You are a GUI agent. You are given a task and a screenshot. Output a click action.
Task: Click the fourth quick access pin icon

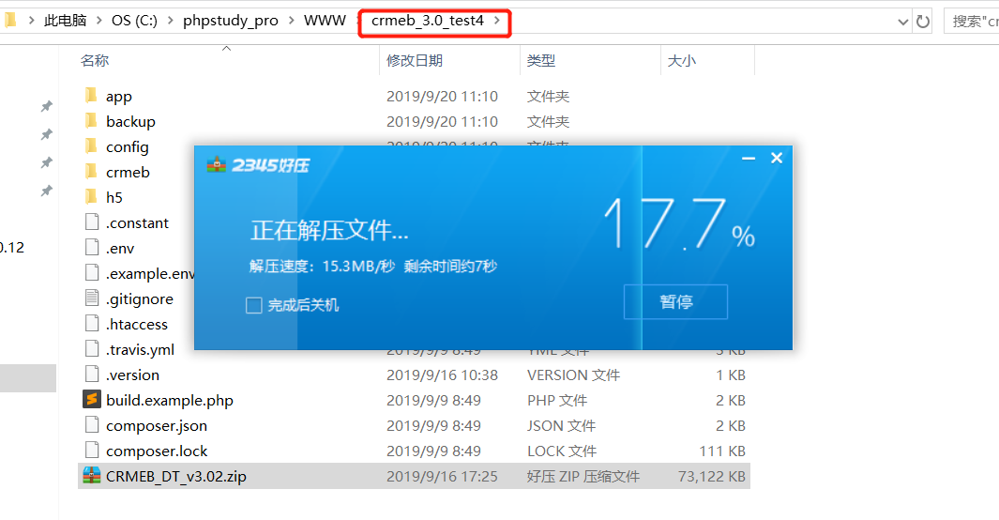pos(47,191)
